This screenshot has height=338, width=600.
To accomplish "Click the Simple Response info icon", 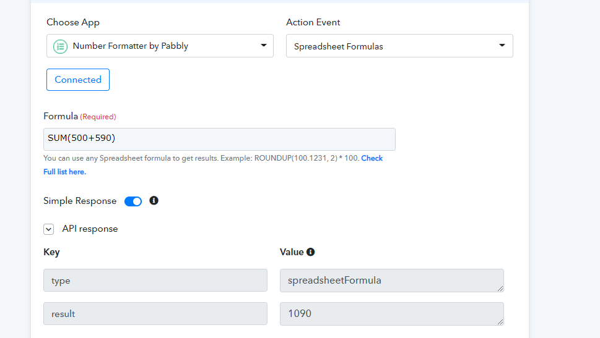I will [154, 200].
